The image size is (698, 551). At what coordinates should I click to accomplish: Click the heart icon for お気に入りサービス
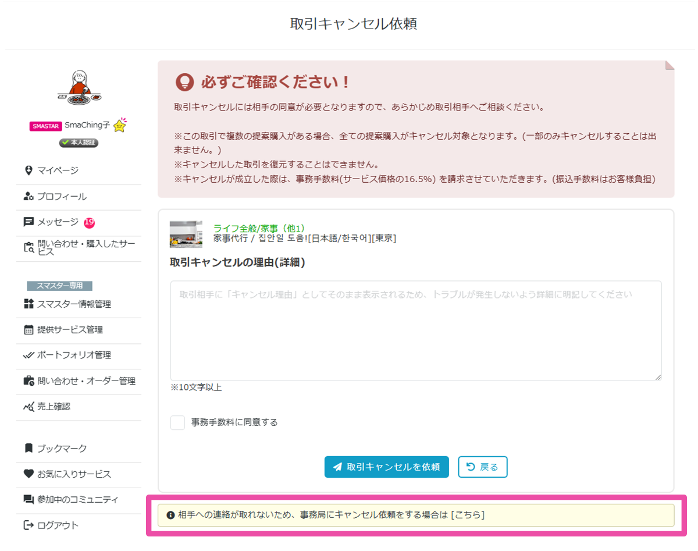click(29, 474)
